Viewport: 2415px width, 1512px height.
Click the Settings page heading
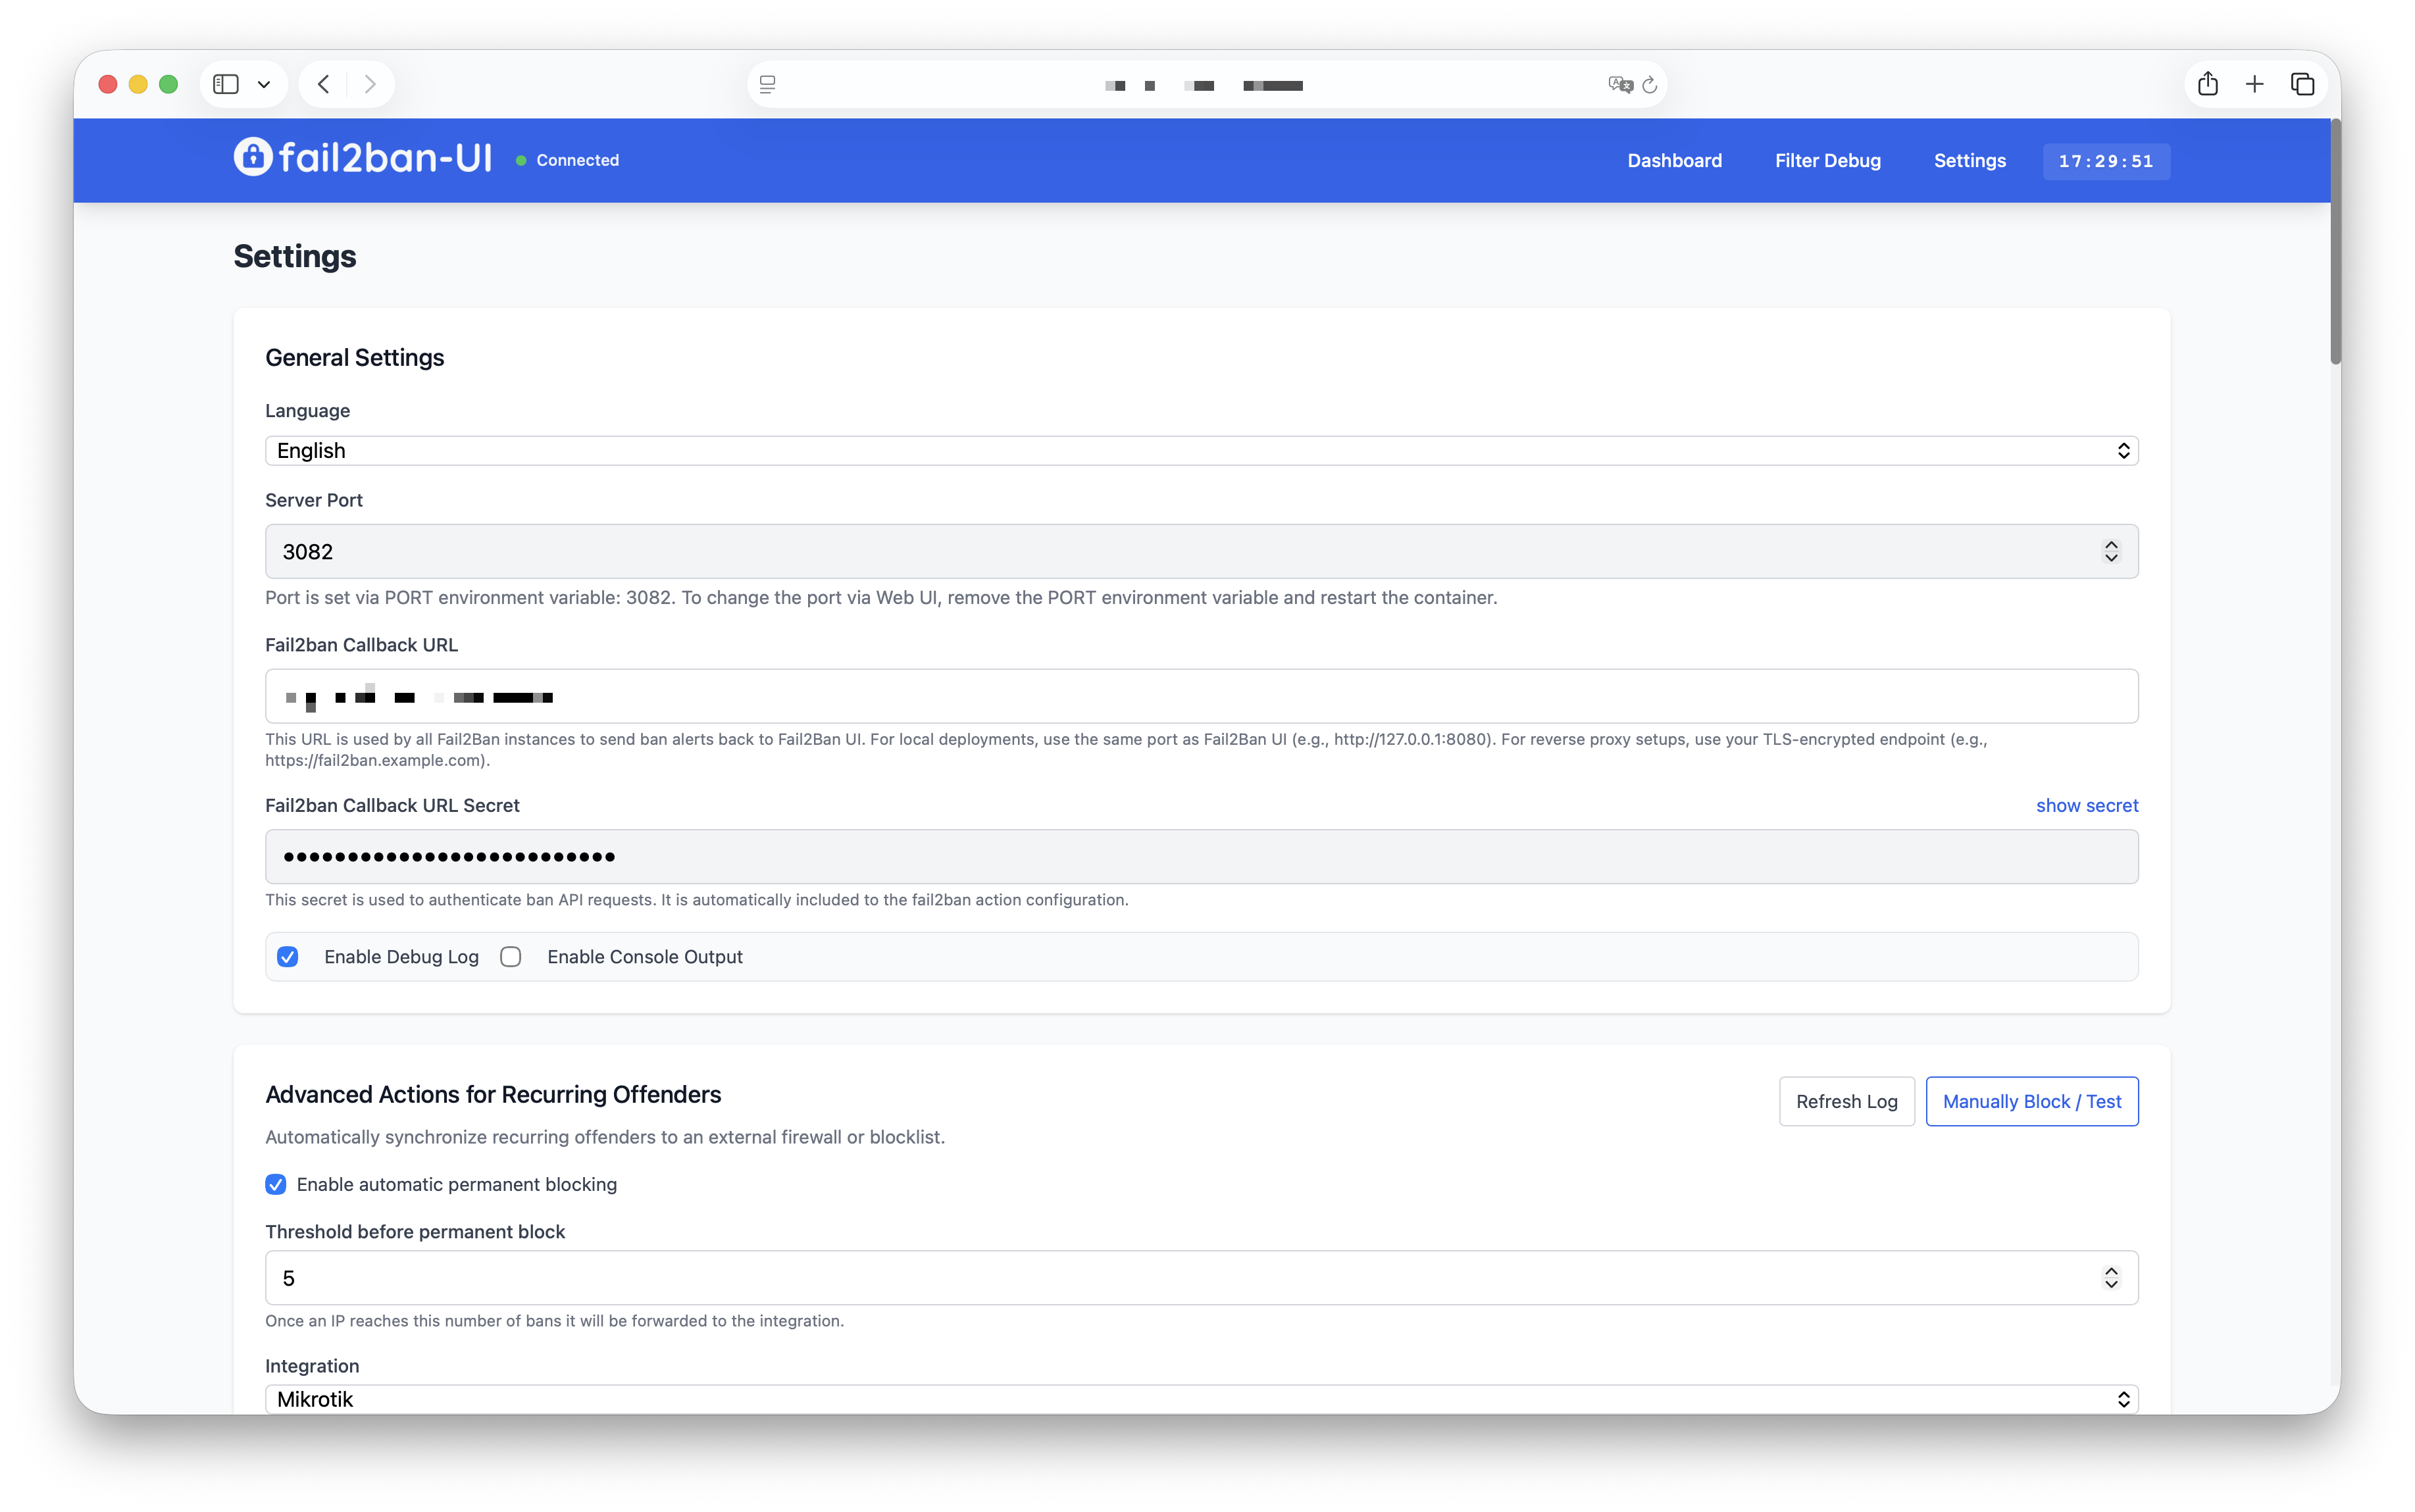tap(295, 256)
